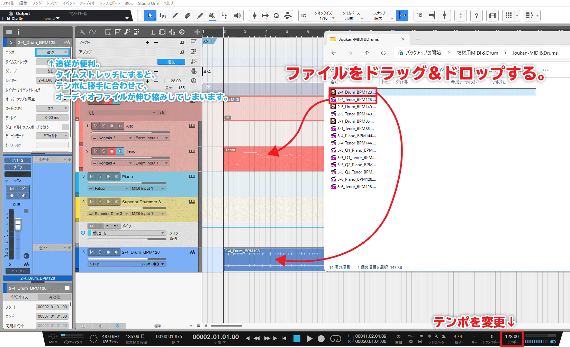Mute the Superior Drummer 3 track
The height and width of the screenshot is (348, 570).
[x=92, y=202]
